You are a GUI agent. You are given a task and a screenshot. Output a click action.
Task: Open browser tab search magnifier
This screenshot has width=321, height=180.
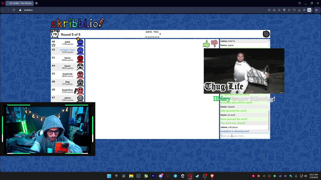point(300,3)
